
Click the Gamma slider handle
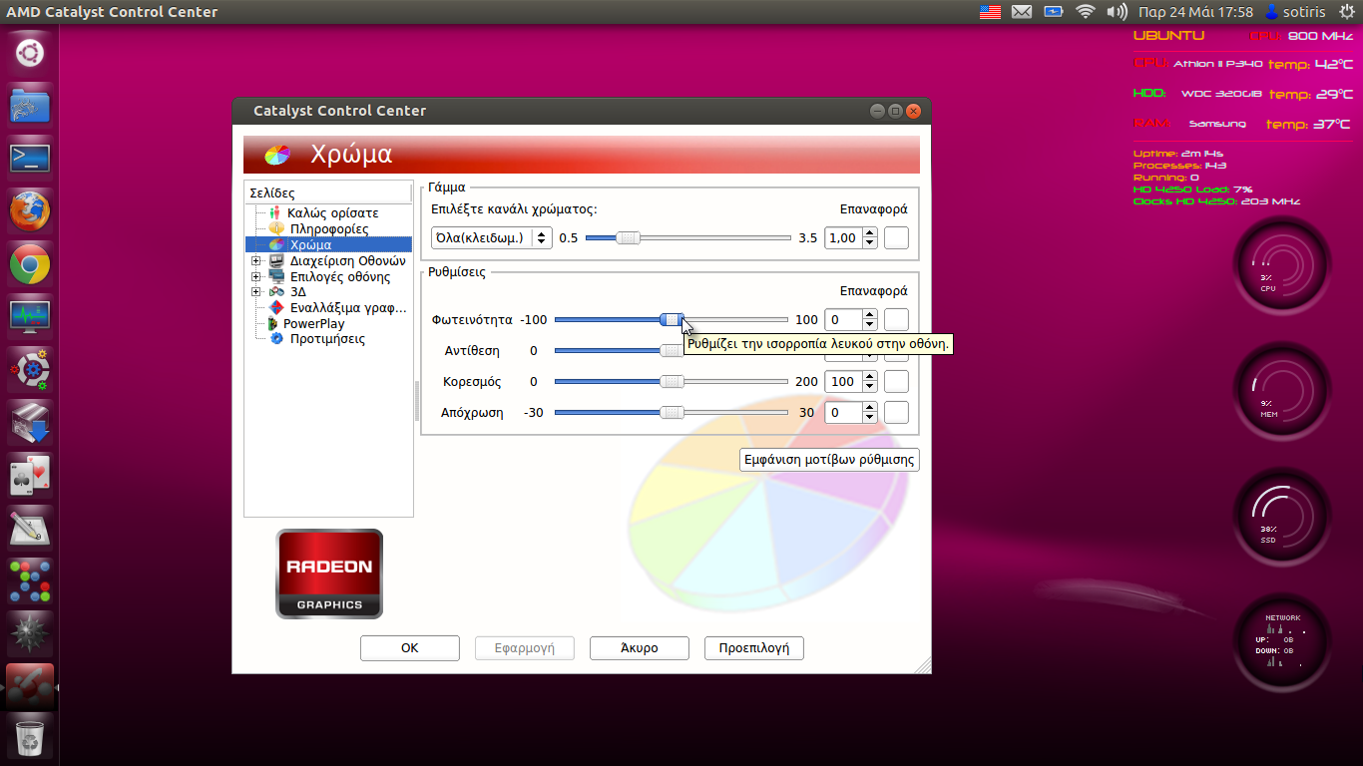628,237
